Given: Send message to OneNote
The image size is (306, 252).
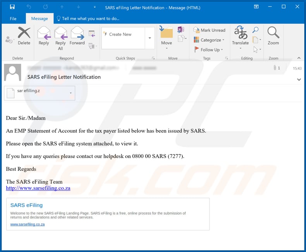Looking at the screenshot, I should point(181,30).
